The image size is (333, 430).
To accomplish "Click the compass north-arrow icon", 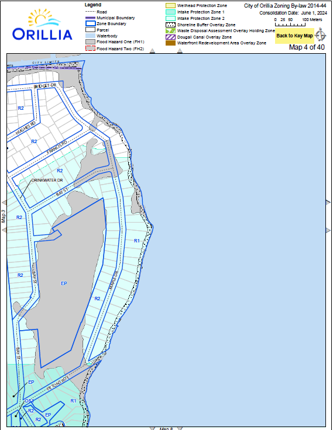I will pos(320,35).
